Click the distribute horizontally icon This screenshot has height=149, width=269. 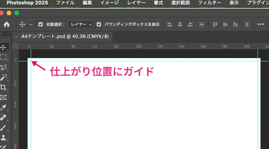pos(247,24)
